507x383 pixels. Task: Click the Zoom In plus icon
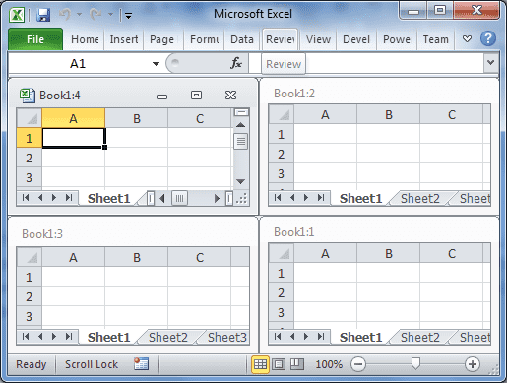pos(473,364)
